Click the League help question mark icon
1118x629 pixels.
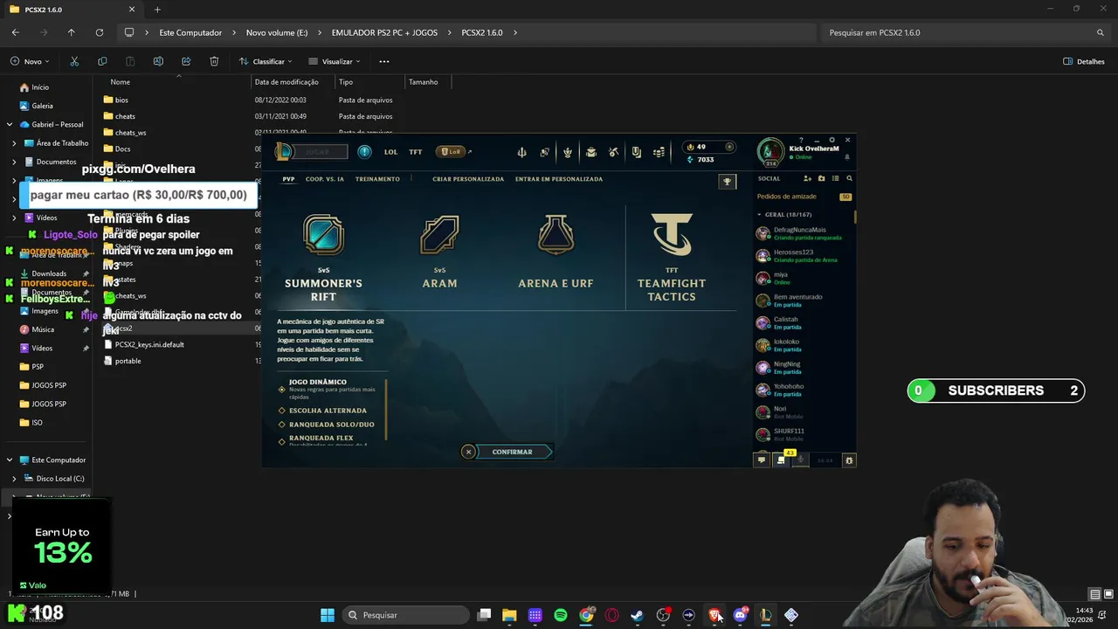(801, 140)
